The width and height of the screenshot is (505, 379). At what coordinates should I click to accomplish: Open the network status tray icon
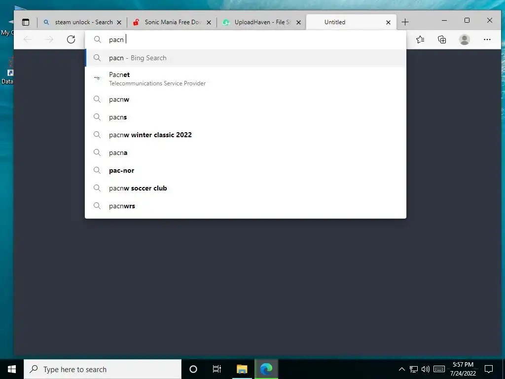click(x=414, y=369)
